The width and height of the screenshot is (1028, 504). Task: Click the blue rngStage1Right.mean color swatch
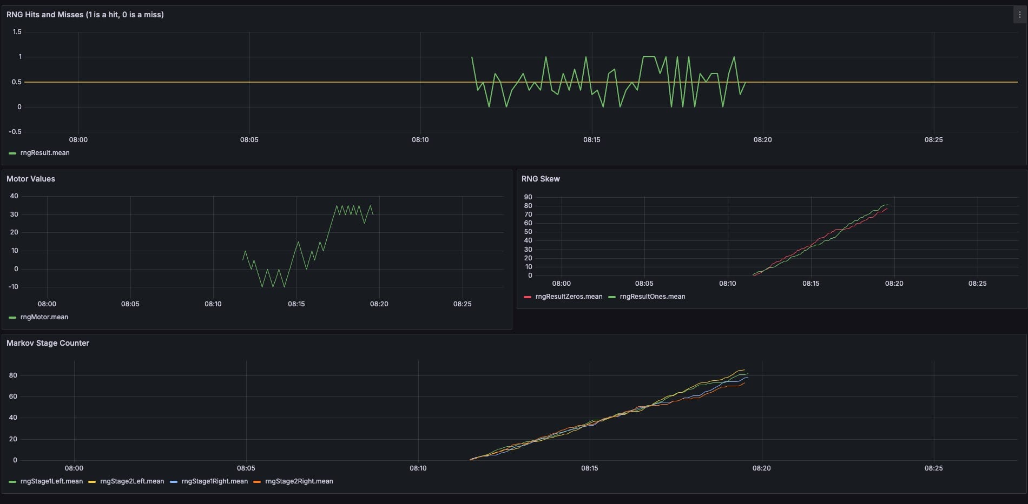tap(174, 482)
